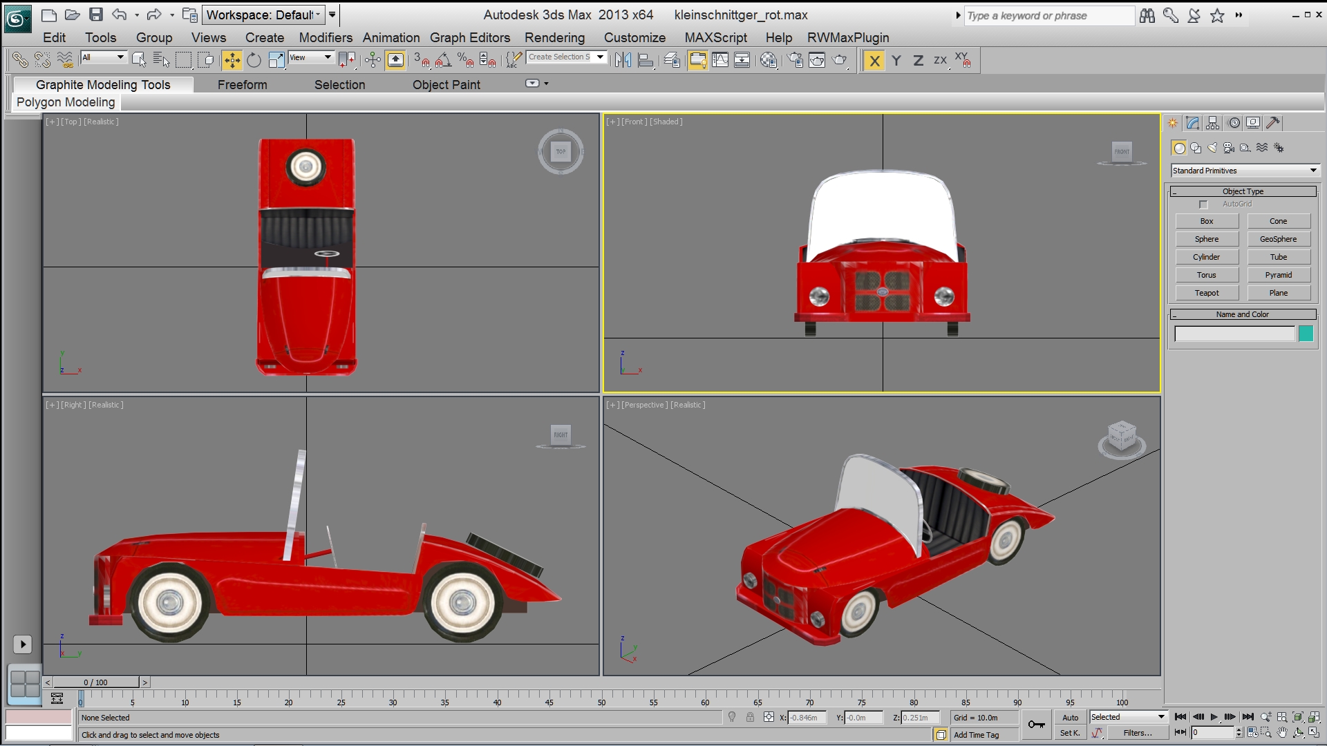
Task: Select the Lights category icon
Action: (1212, 148)
